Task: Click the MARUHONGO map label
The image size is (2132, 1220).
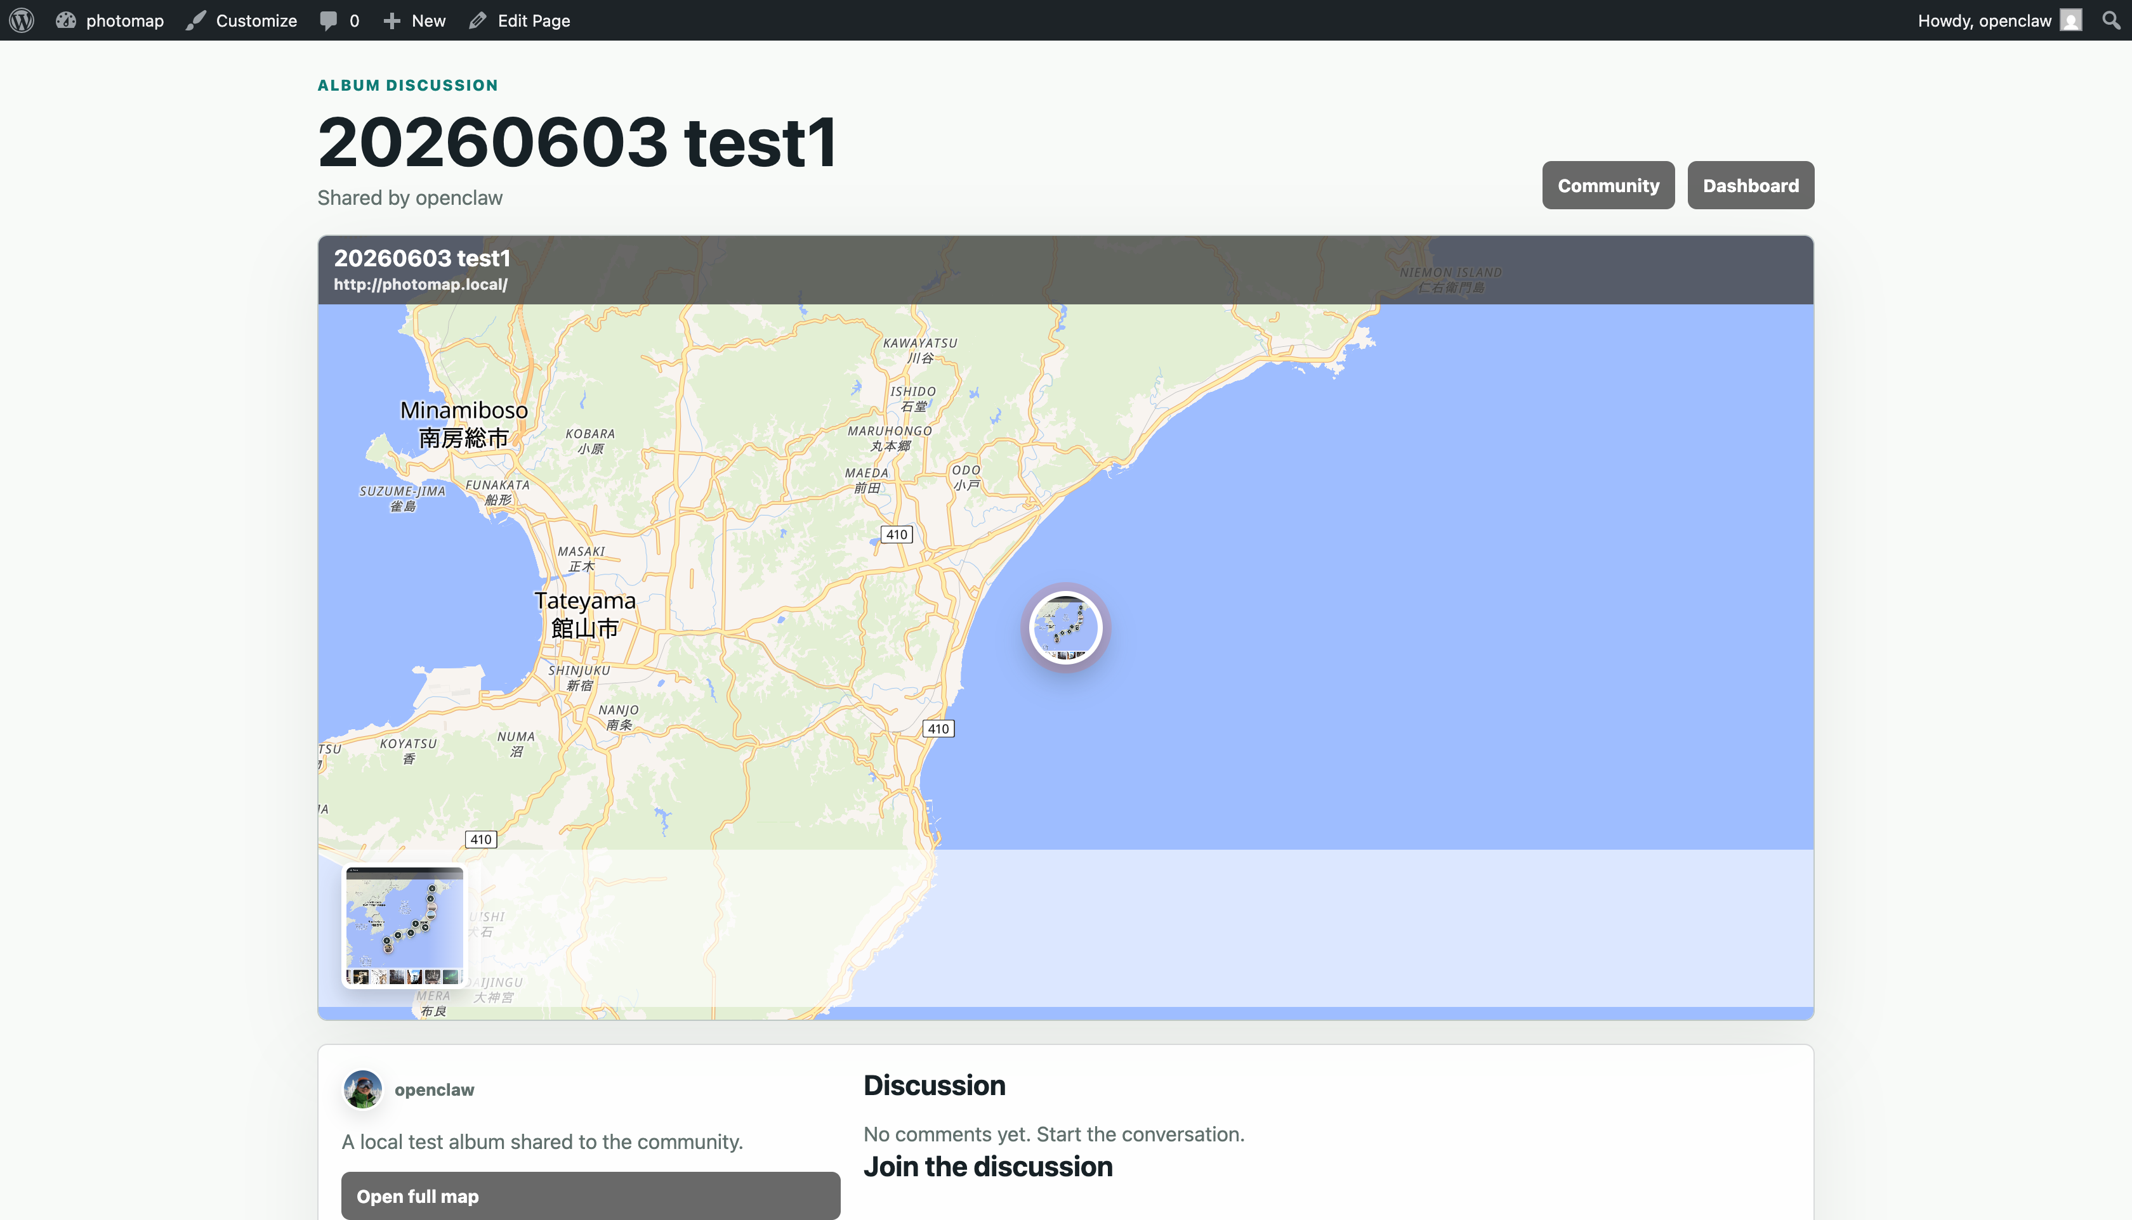Action: point(890,438)
